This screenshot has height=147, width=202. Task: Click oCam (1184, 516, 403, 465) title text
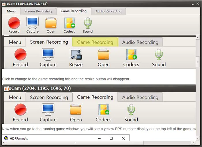[27, 3]
